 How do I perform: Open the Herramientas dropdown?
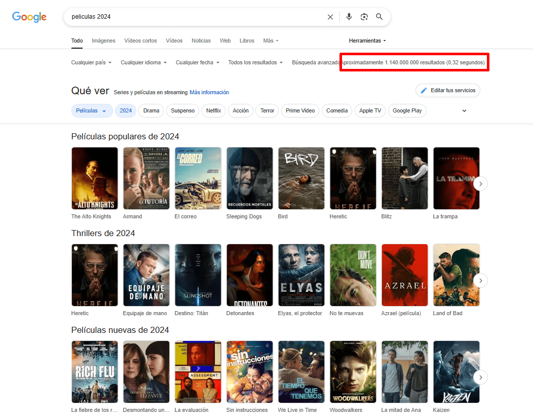[x=367, y=41]
